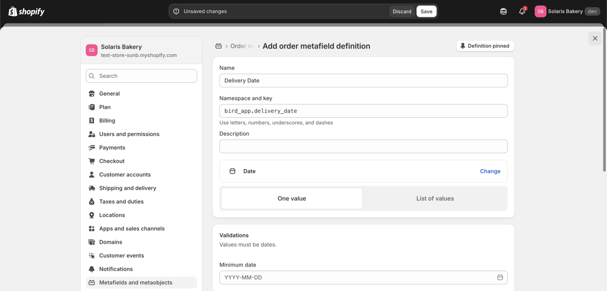Click the Customer events sparkle icon

coord(91,255)
